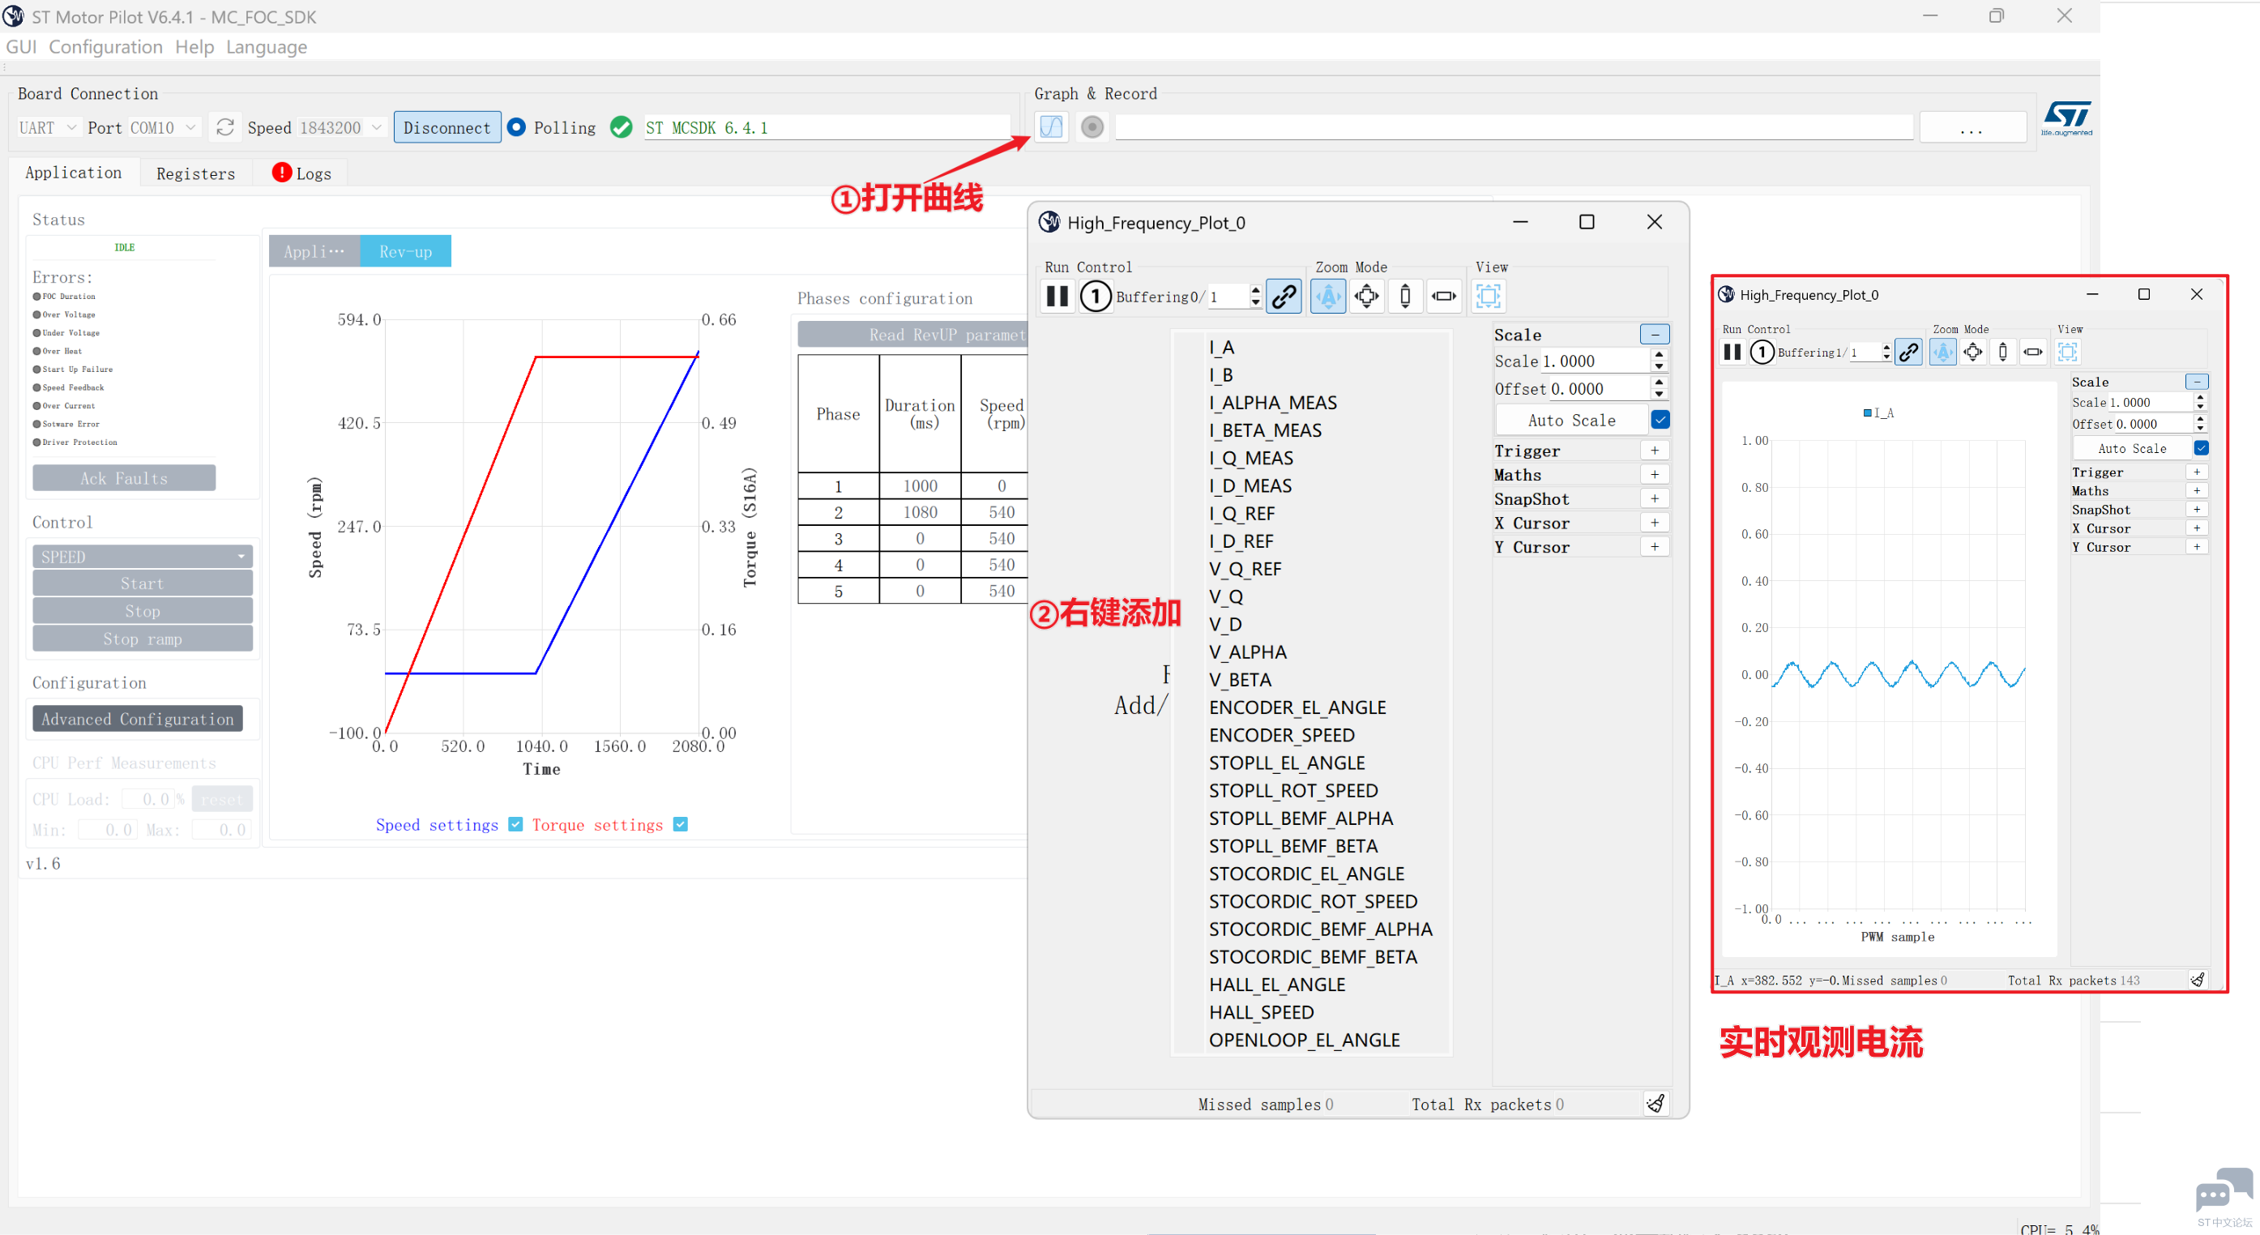Screen dimensions: 2260x1235
Task: Pause acquisition in the I_A waveform window
Action: 1732,352
